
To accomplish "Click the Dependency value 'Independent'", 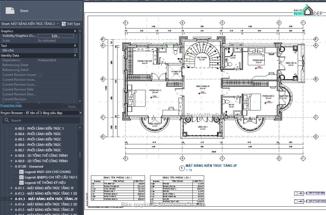I will [47, 60].
